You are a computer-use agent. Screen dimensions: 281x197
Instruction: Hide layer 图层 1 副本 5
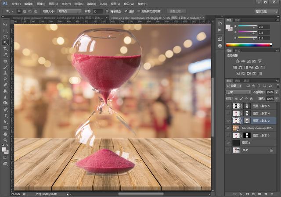click(x=228, y=106)
